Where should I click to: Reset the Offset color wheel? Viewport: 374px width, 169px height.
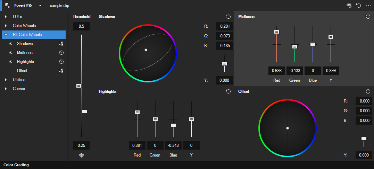pyautogui.click(x=368, y=91)
